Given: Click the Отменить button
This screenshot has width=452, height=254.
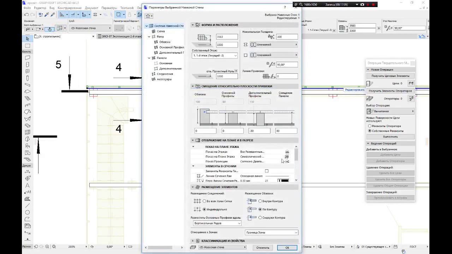Looking at the screenshot, I should click(x=263, y=248).
